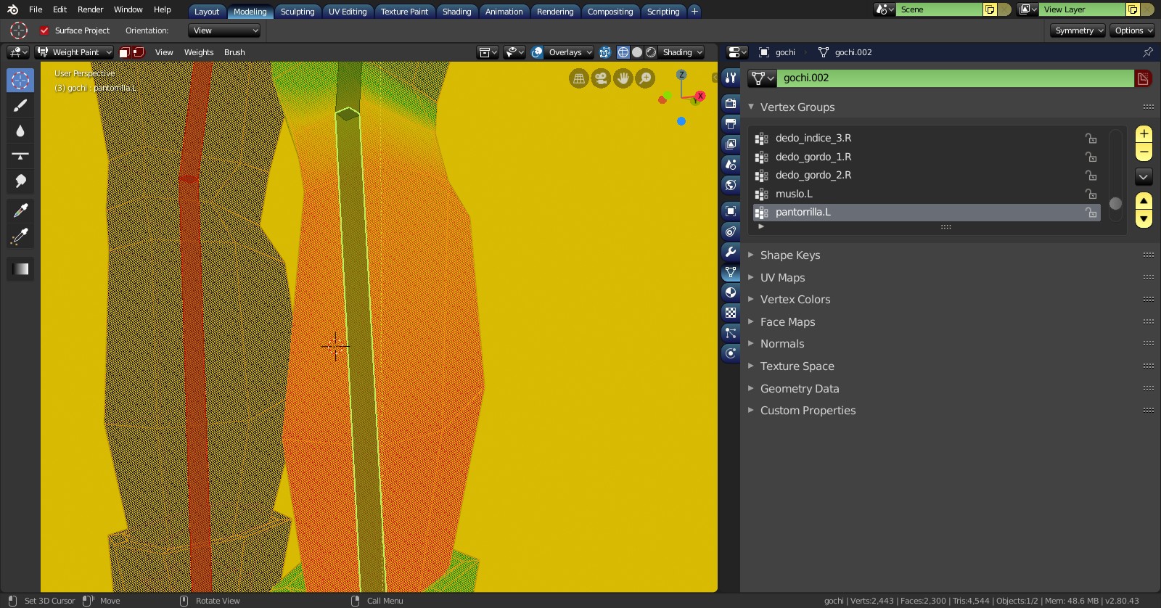
Task: Toggle X-ray display in viewport header
Action: pyautogui.click(x=605, y=52)
